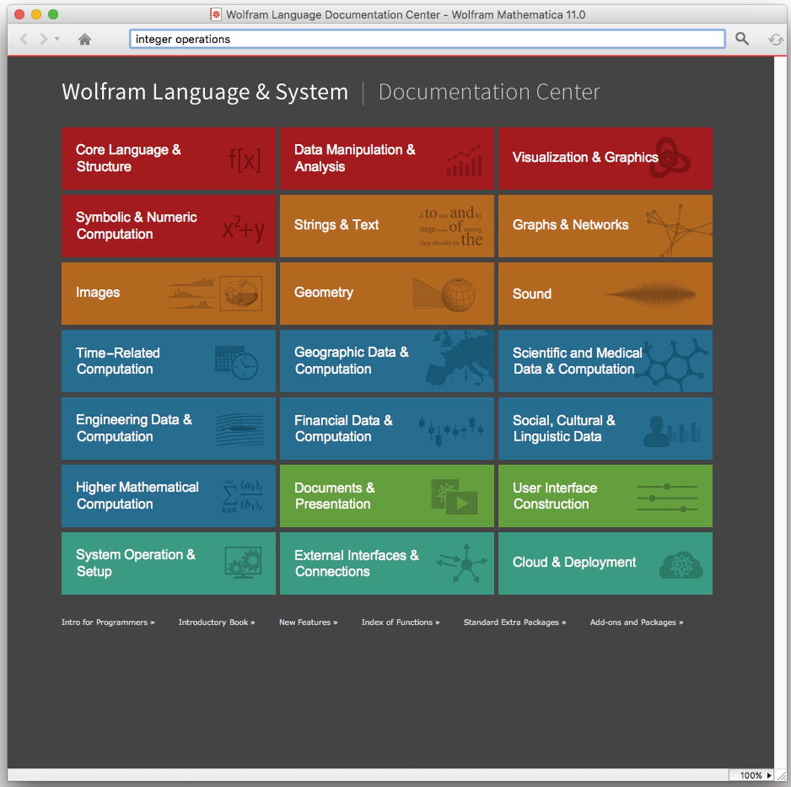This screenshot has width=791, height=787.
Task: Open User Interface Construction category
Action: [605, 495]
